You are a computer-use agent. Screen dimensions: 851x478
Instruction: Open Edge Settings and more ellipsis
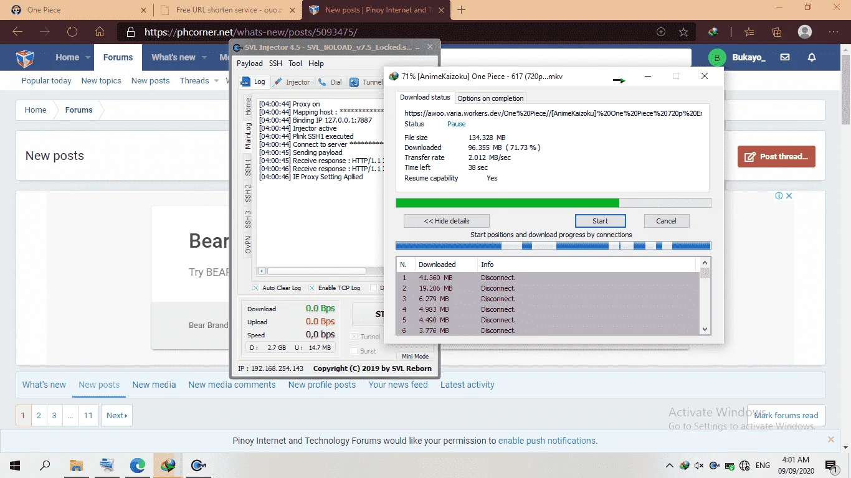point(834,32)
